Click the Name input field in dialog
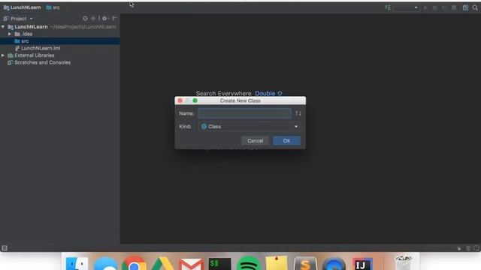This screenshot has width=481, height=270. pos(244,113)
